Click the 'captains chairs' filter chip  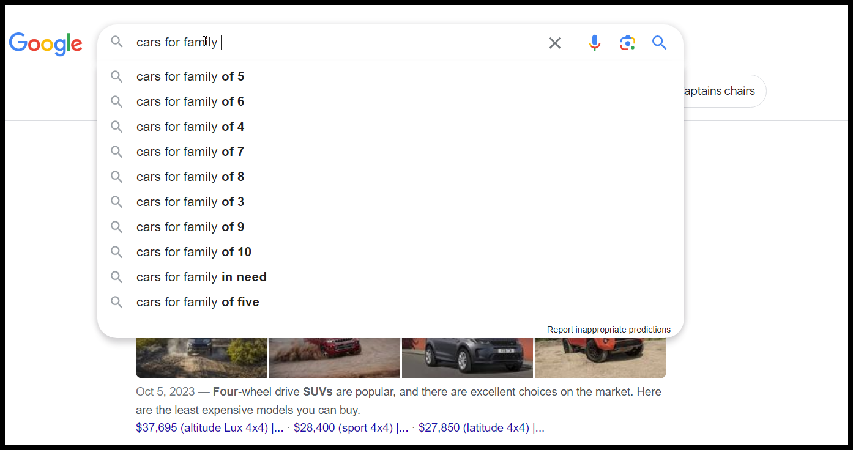click(x=722, y=91)
